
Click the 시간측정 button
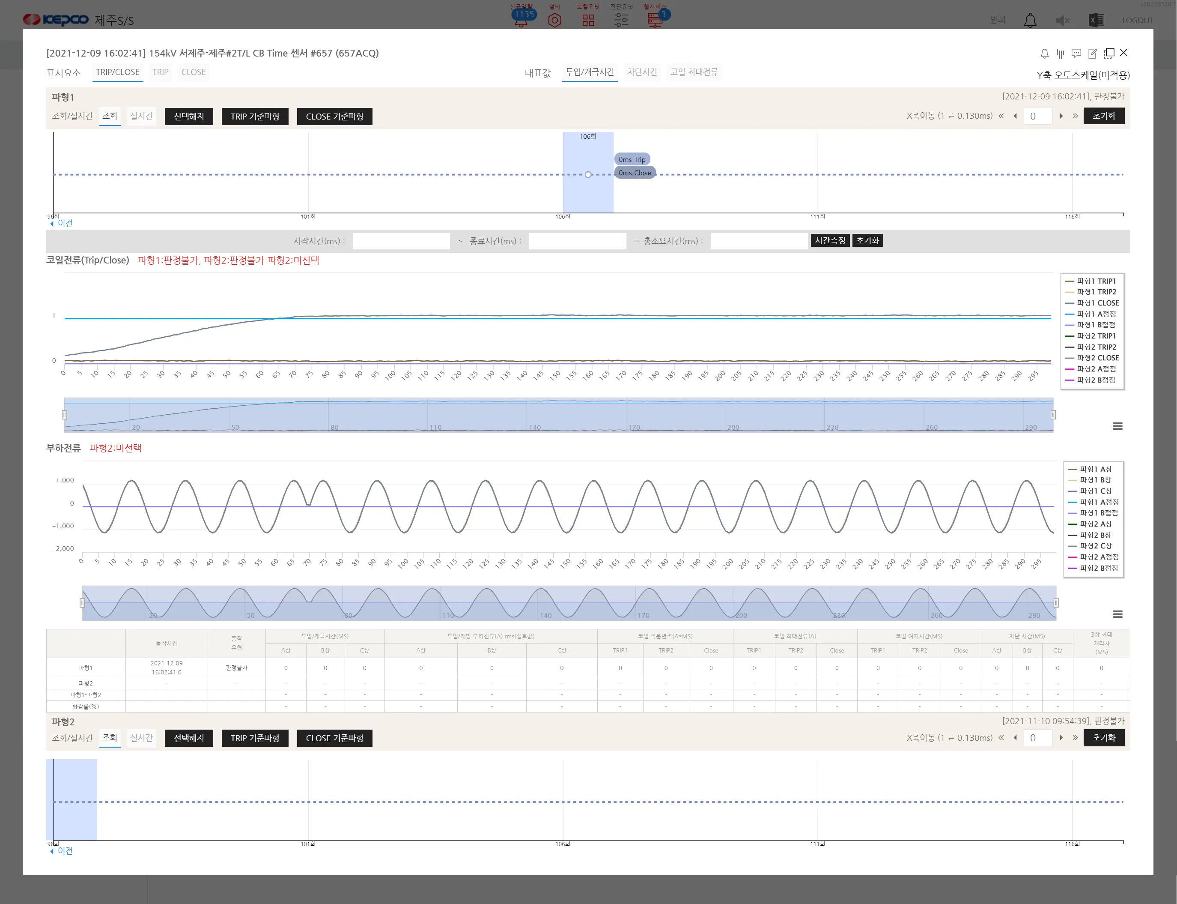tap(830, 240)
